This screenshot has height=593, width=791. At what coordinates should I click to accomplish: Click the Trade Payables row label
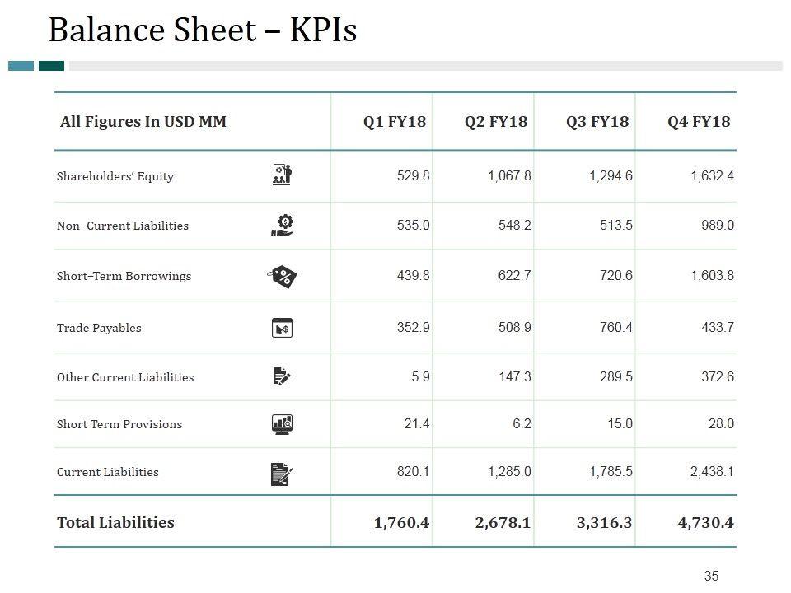point(99,328)
